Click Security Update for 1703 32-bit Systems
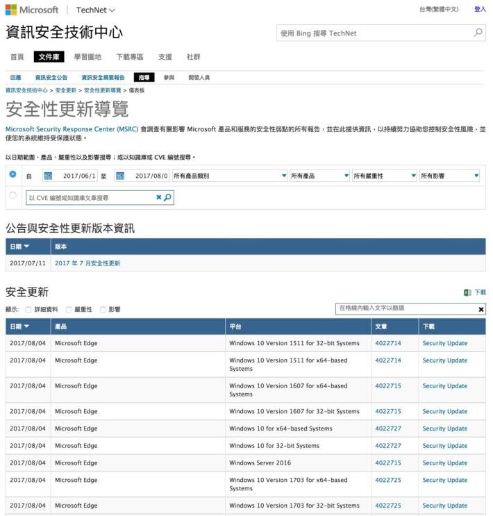 (x=444, y=506)
